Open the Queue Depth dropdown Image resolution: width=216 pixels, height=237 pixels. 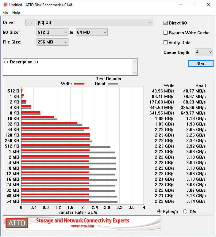pos(204,52)
